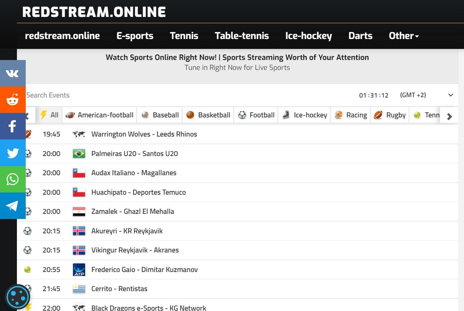Image resolution: width=464 pixels, height=311 pixels.
Task: Click the tennis ball icon in Frederico Gaio row
Action: 27,269
